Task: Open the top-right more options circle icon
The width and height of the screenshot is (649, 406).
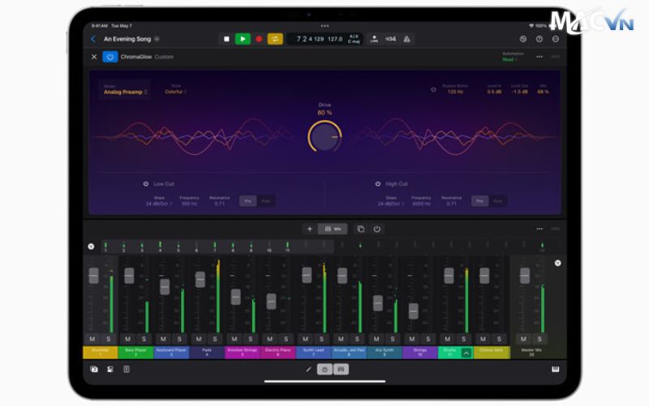Action: point(556,39)
